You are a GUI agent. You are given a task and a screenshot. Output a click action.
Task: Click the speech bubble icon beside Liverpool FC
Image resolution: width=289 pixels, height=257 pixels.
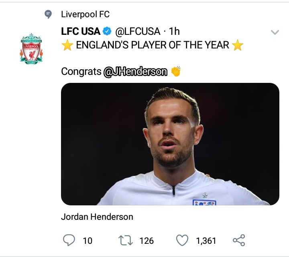click(48, 15)
